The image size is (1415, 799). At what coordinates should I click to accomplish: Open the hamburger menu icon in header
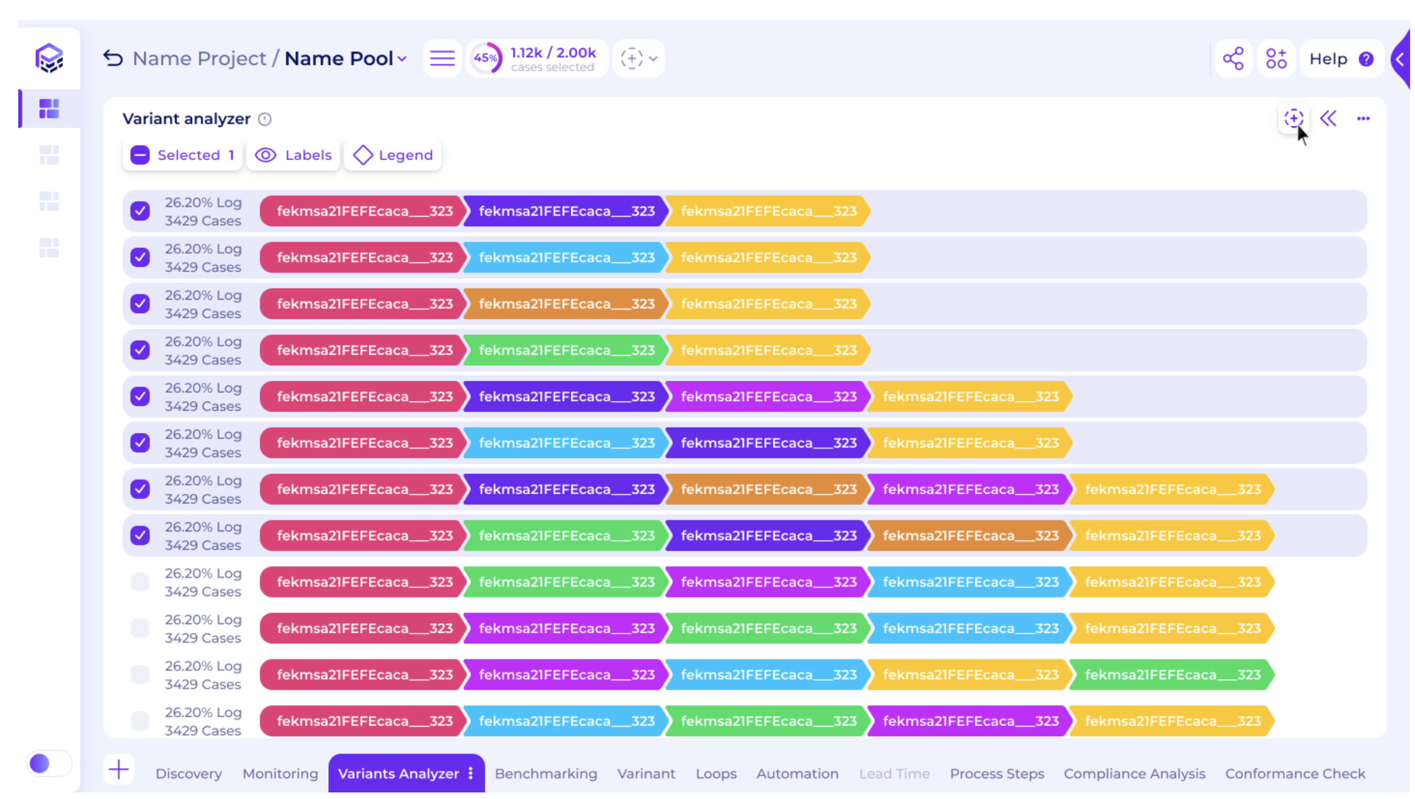(x=442, y=58)
